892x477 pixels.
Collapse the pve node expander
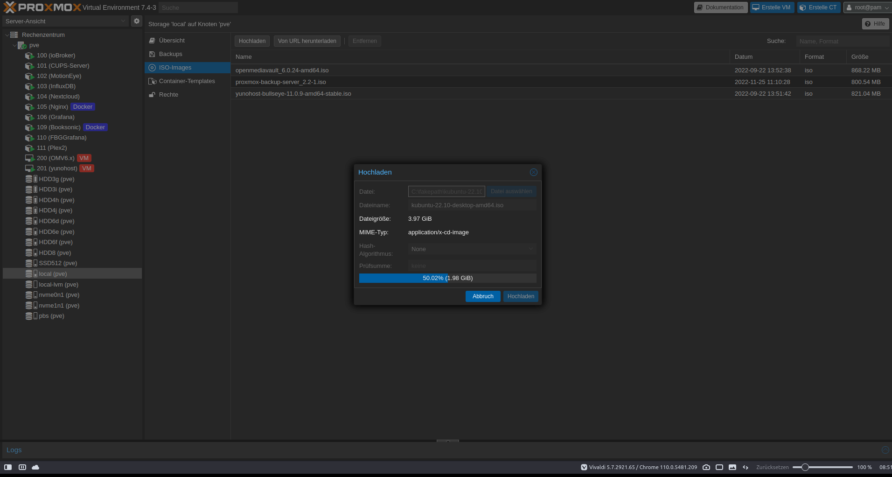(14, 45)
